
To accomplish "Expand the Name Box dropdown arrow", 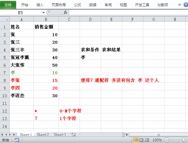I will 43,12.
